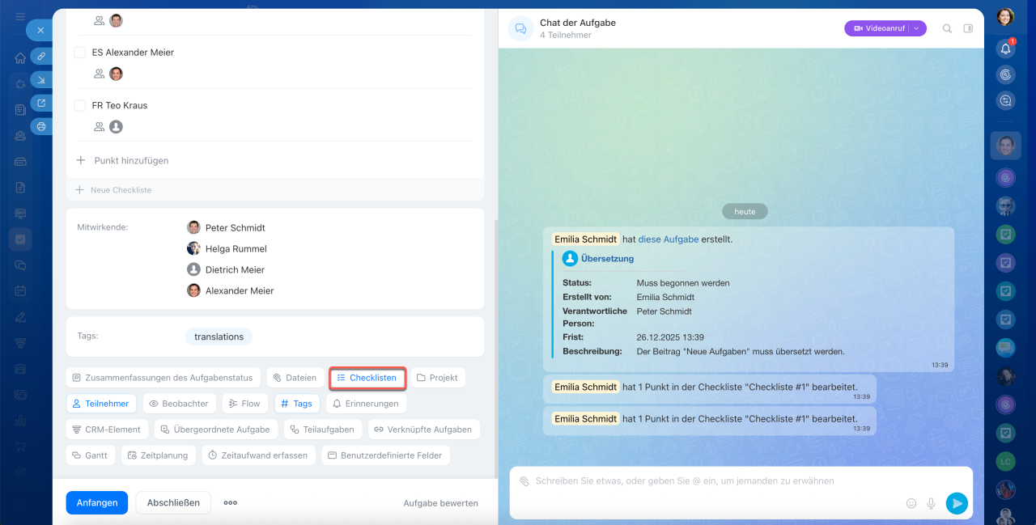This screenshot has height=525, width=1036.
Task: Click the chat message input field
Action: [712, 481]
